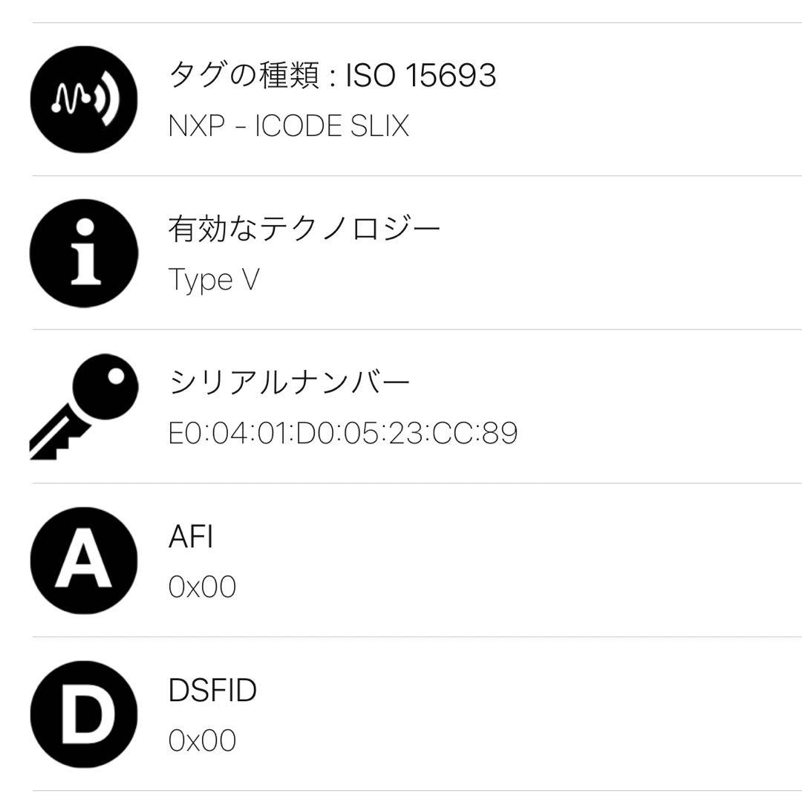Tap the DSFID letter 'D' icon
The image size is (802, 802).
pos(84,714)
